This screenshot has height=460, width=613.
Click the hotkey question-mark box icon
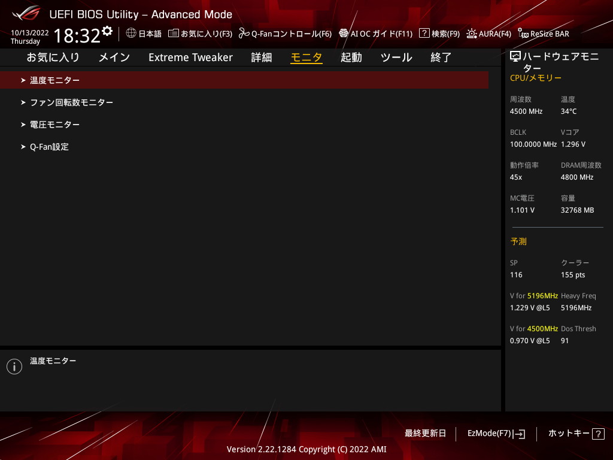[x=598, y=434]
